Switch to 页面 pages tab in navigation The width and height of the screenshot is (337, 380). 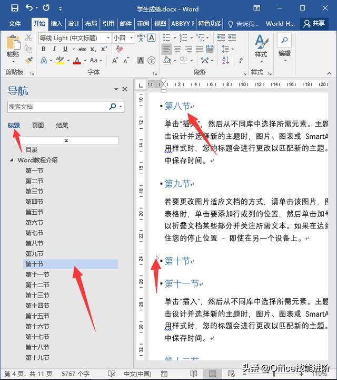click(38, 125)
